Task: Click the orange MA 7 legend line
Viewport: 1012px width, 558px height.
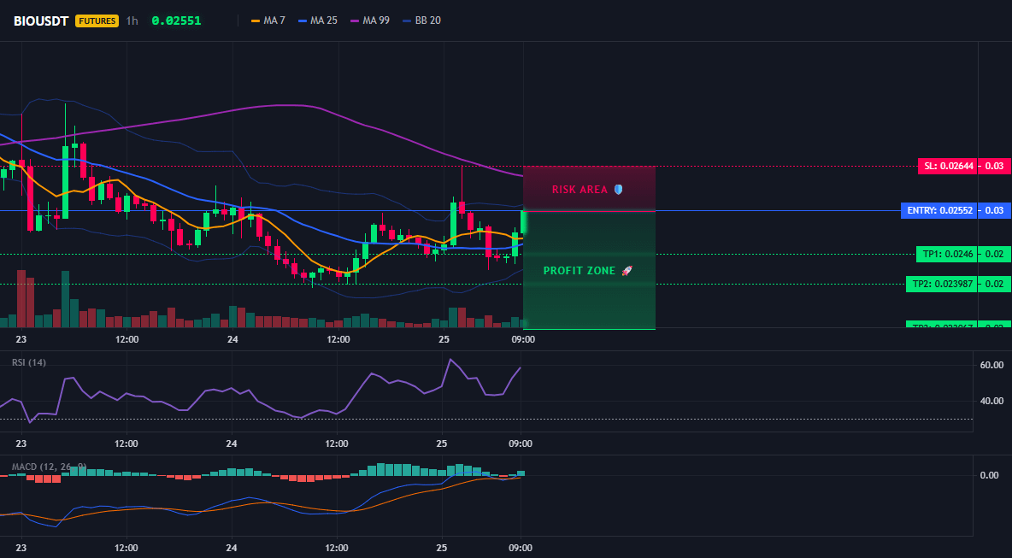Action: (256, 21)
